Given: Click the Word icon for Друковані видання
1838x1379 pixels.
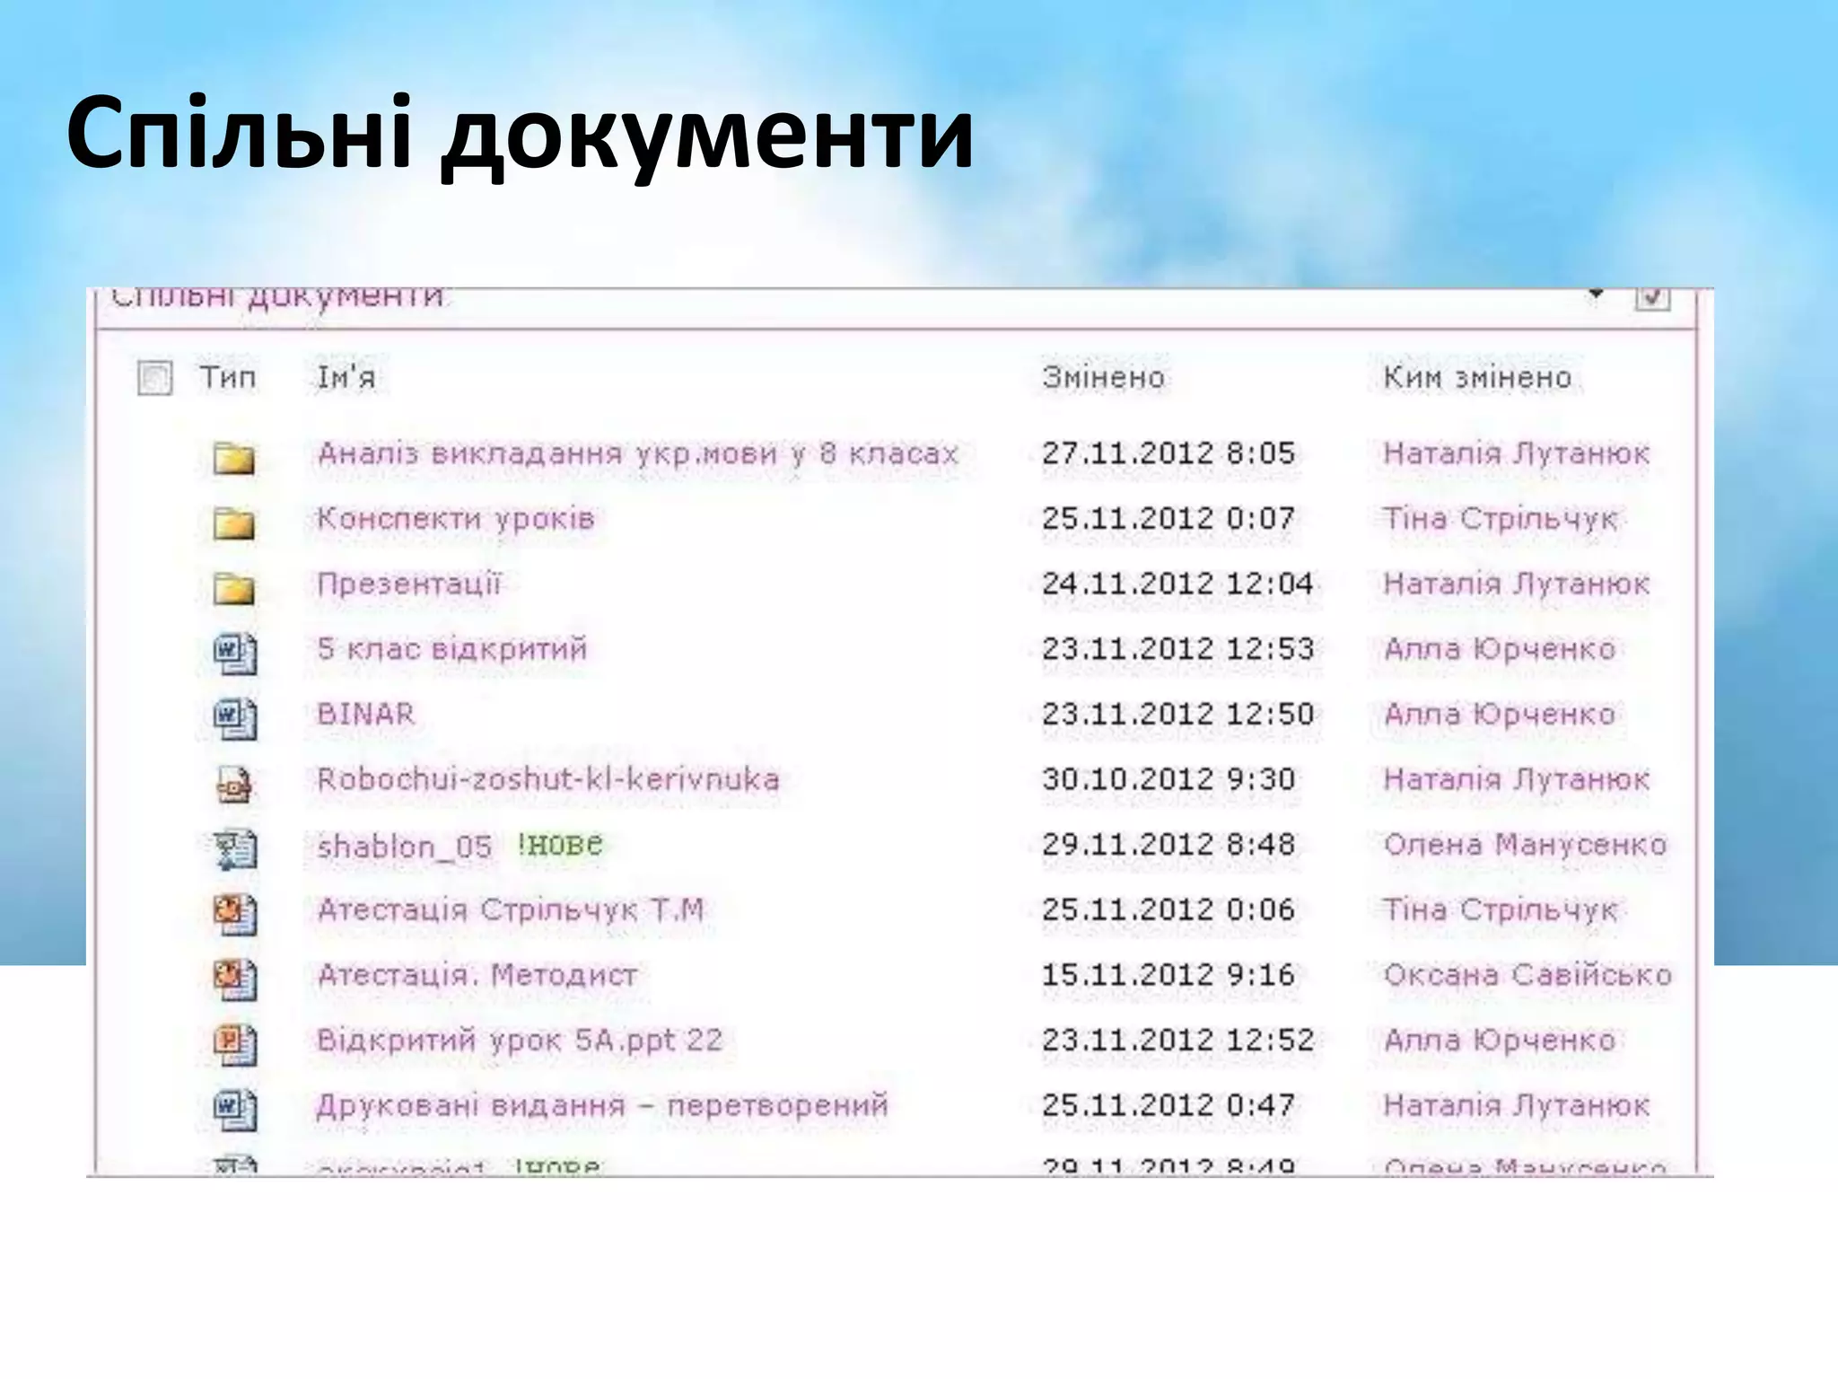Looking at the screenshot, I should pos(235,1110).
